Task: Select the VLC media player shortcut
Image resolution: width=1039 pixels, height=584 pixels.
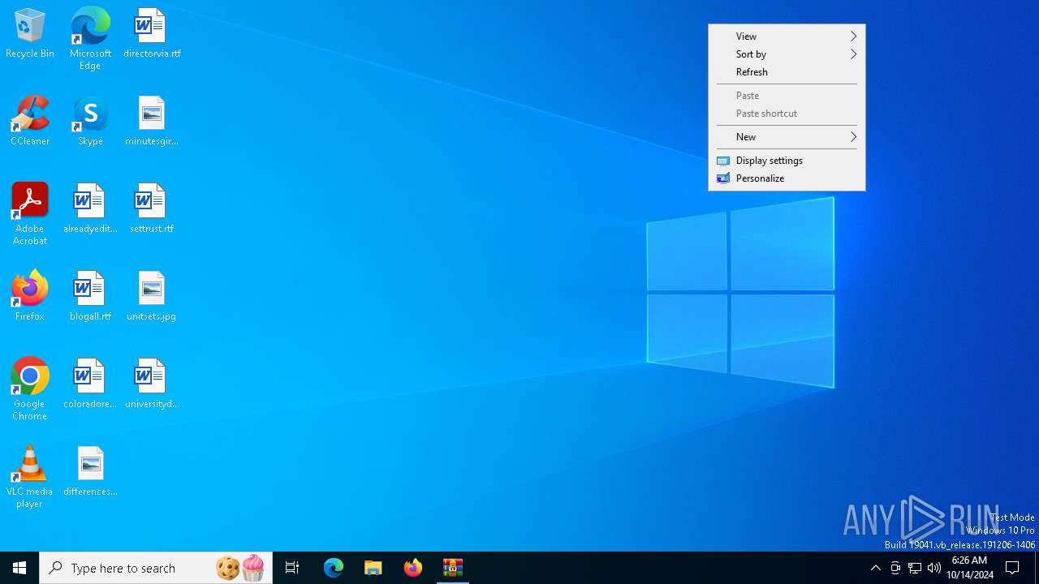Action: coord(30,477)
